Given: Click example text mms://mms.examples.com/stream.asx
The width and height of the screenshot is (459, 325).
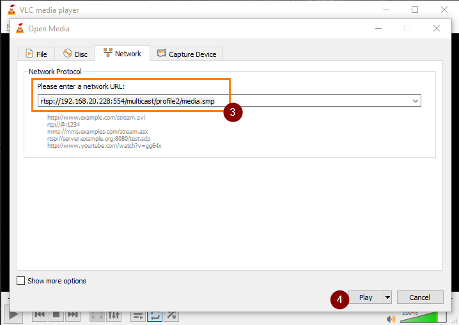Looking at the screenshot, I should [97, 132].
